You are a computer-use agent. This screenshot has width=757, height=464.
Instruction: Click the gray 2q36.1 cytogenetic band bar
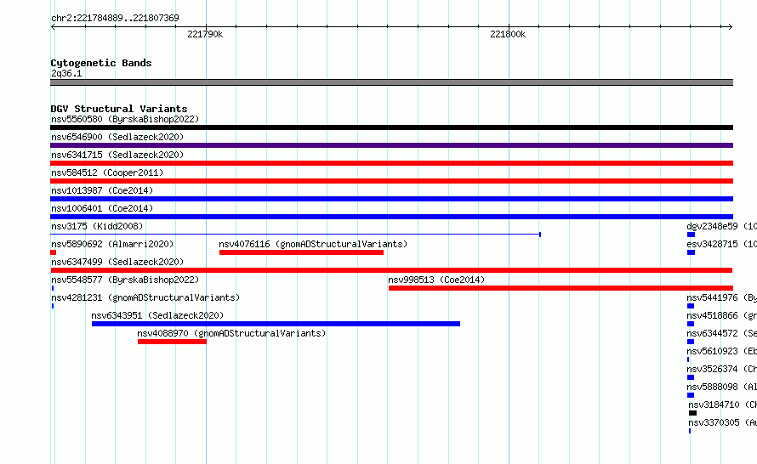coord(391,82)
